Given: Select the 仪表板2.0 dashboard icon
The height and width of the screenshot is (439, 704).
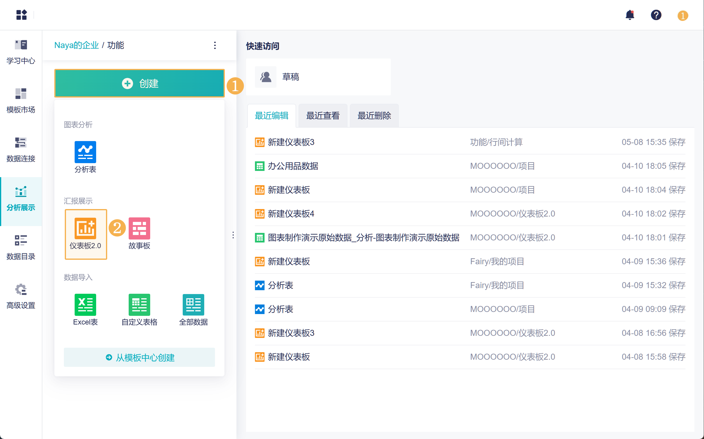Looking at the screenshot, I should (x=85, y=229).
